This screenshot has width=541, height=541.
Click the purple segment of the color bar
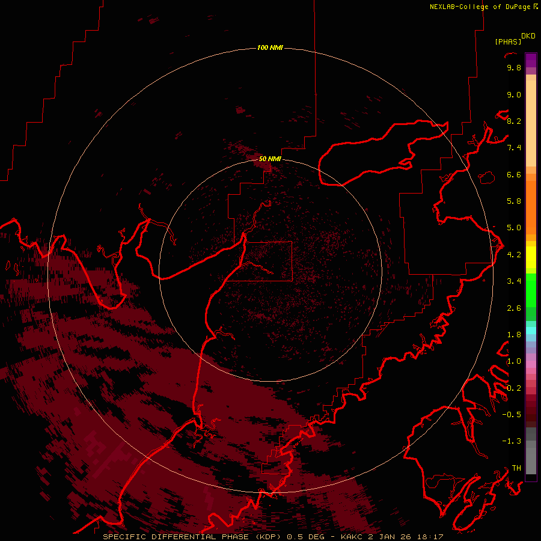tap(531, 60)
